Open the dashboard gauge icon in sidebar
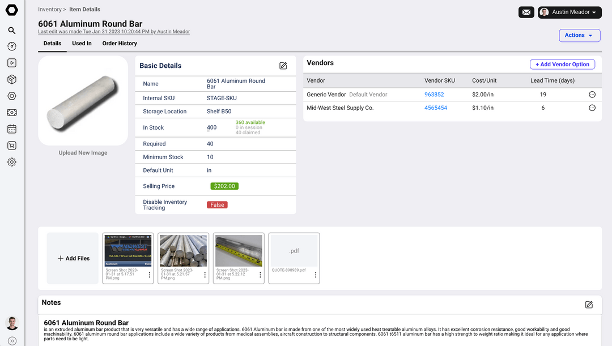This screenshot has width=612, height=346. coord(12,46)
